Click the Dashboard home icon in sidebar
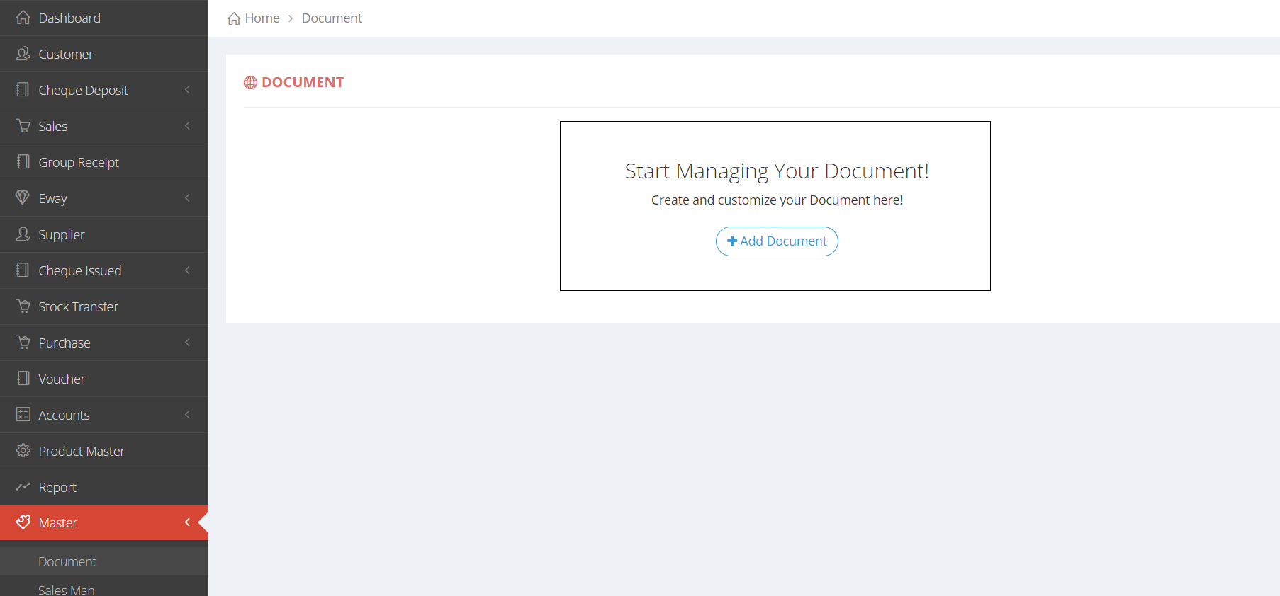1280x596 pixels. point(23,18)
